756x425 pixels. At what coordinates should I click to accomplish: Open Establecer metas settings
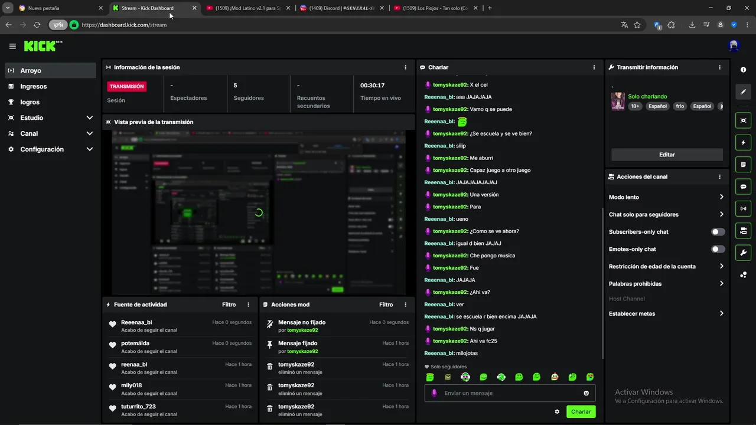(x=666, y=313)
